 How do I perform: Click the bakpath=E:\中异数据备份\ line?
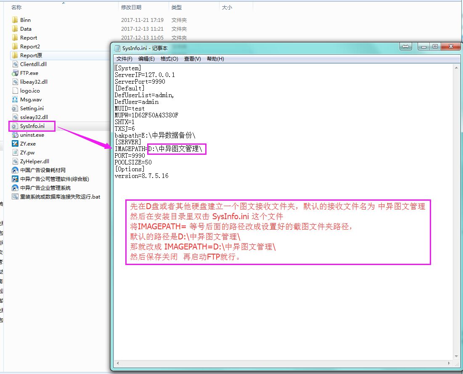coord(155,135)
